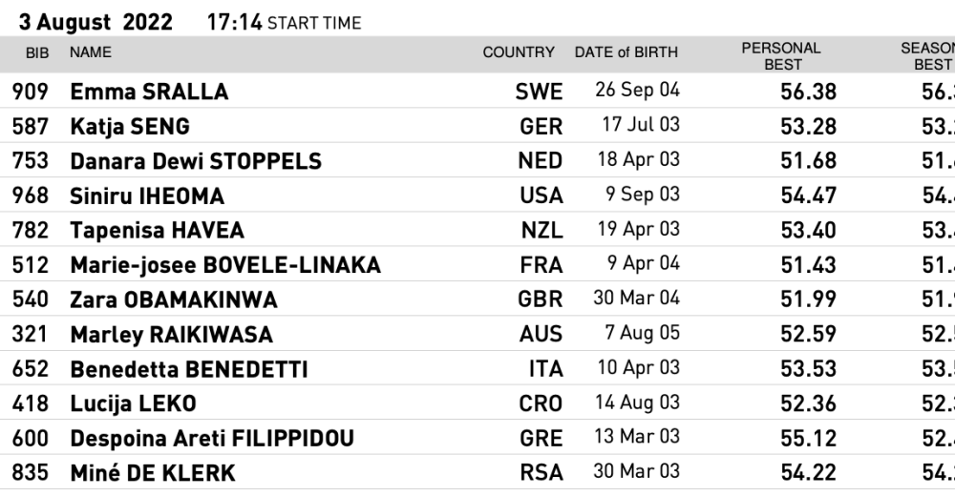Image resolution: width=955 pixels, height=496 pixels.
Task: Click the BIB column header
Action: click(37, 52)
